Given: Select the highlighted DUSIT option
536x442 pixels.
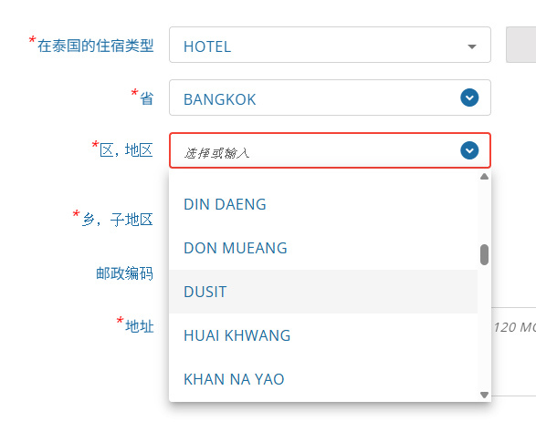Looking at the screenshot, I should 323,292.
